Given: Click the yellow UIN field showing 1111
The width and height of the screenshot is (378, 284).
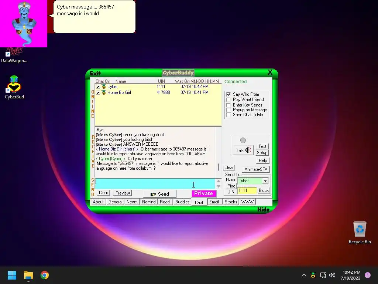Looking at the screenshot, I should [x=247, y=190].
